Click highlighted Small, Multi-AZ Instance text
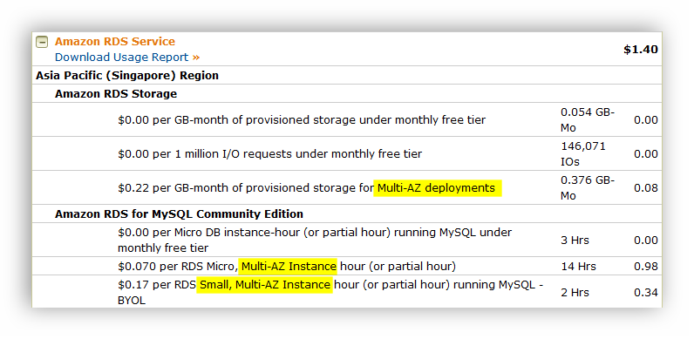Screen dimensions: 694x339 tap(265, 285)
